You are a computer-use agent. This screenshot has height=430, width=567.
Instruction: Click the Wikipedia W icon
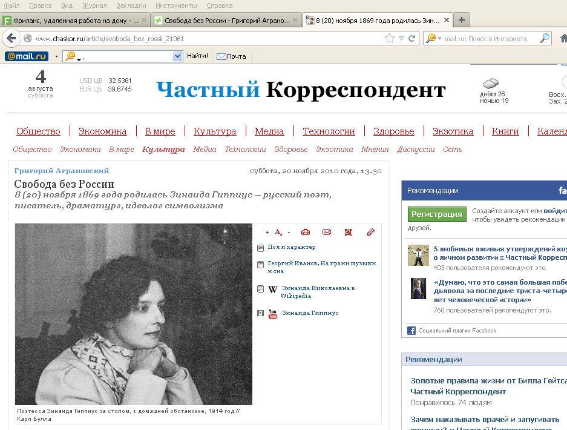(273, 289)
